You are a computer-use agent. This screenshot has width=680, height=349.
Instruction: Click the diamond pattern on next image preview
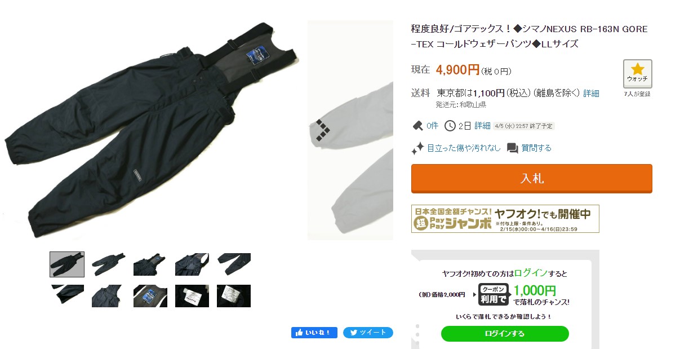tap(323, 130)
